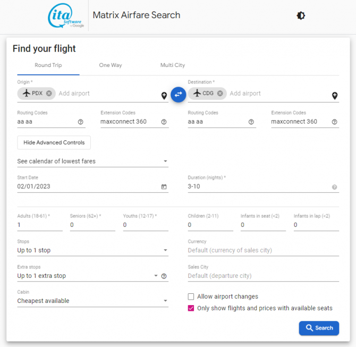This screenshot has height=347, width=356.
Task: Open the origin nearby airports map pin
Action: click(x=164, y=96)
